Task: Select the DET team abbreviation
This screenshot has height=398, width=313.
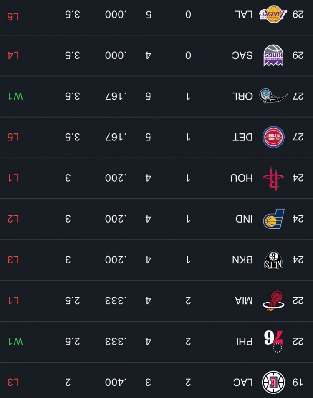Action: 242,137
